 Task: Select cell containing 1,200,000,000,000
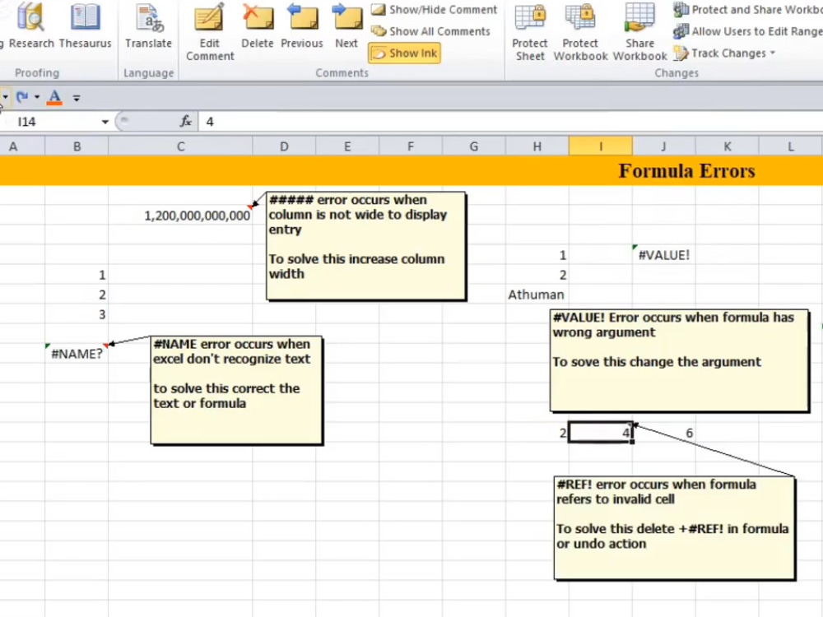pos(180,216)
